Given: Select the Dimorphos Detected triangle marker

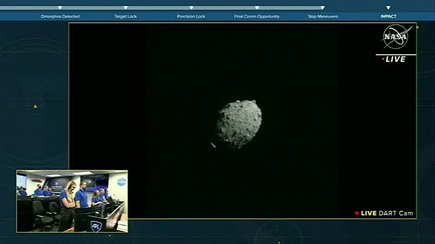Looking at the screenshot, I should coord(60,8).
